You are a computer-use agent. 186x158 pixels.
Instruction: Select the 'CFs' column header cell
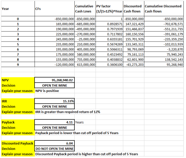[55, 9]
